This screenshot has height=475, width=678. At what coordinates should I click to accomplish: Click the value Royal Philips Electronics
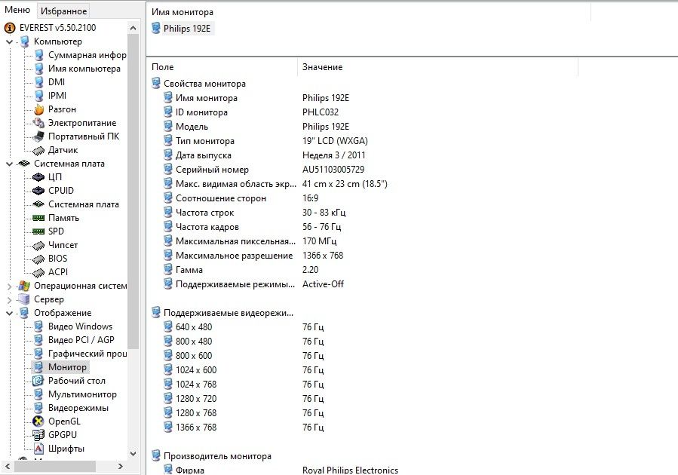click(350, 470)
